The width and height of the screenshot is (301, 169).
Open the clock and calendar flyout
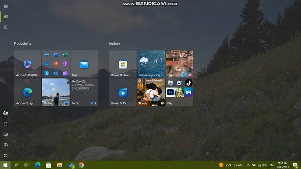pyautogui.click(x=283, y=165)
